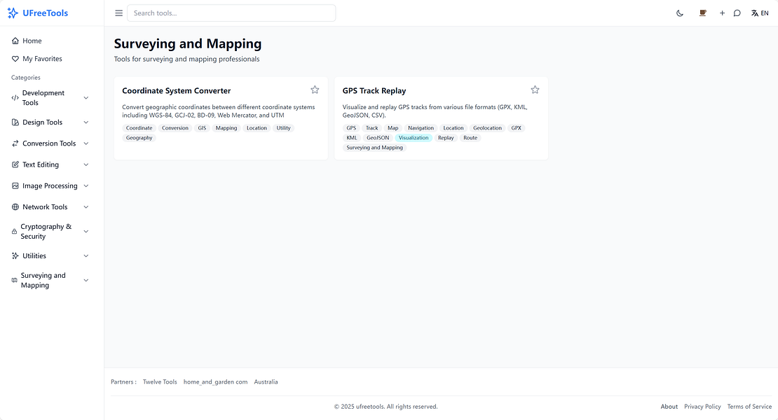Screen dimensions: 778x420
Task: Expand Image Processing chevron
Action: pos(86,185)
